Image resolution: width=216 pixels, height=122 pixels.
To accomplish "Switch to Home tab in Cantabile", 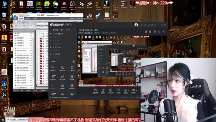I will coord(21,18).
